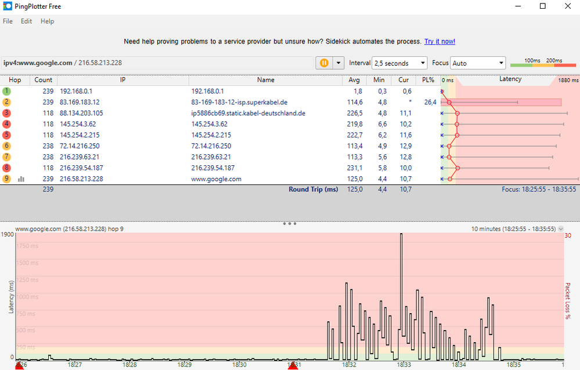Click the PingPlotter logo in the title bar

(6, 6)
